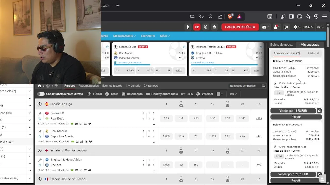Click Vender por 163,01 EUR
The width and height of the screenshot is (330, 185).
(x=293, y=174)
